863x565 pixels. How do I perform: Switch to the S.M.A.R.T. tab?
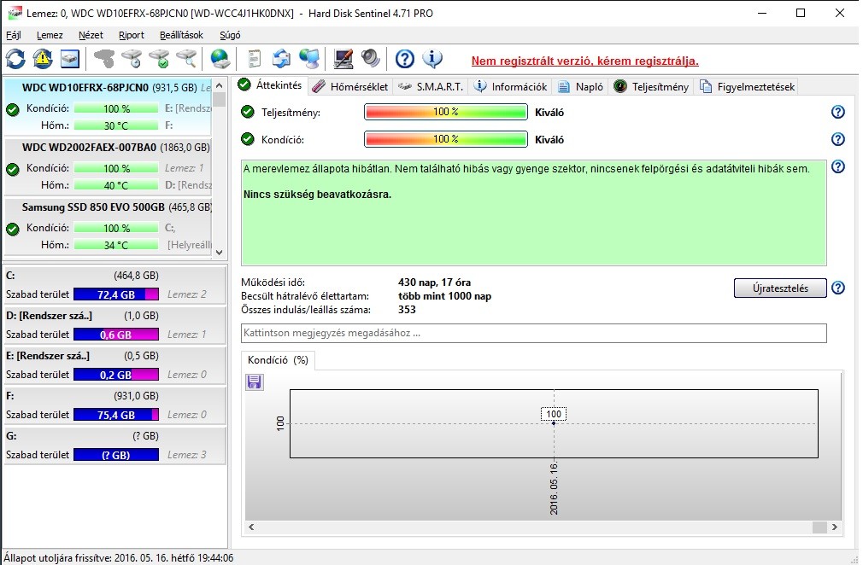(x=431, y=87)
